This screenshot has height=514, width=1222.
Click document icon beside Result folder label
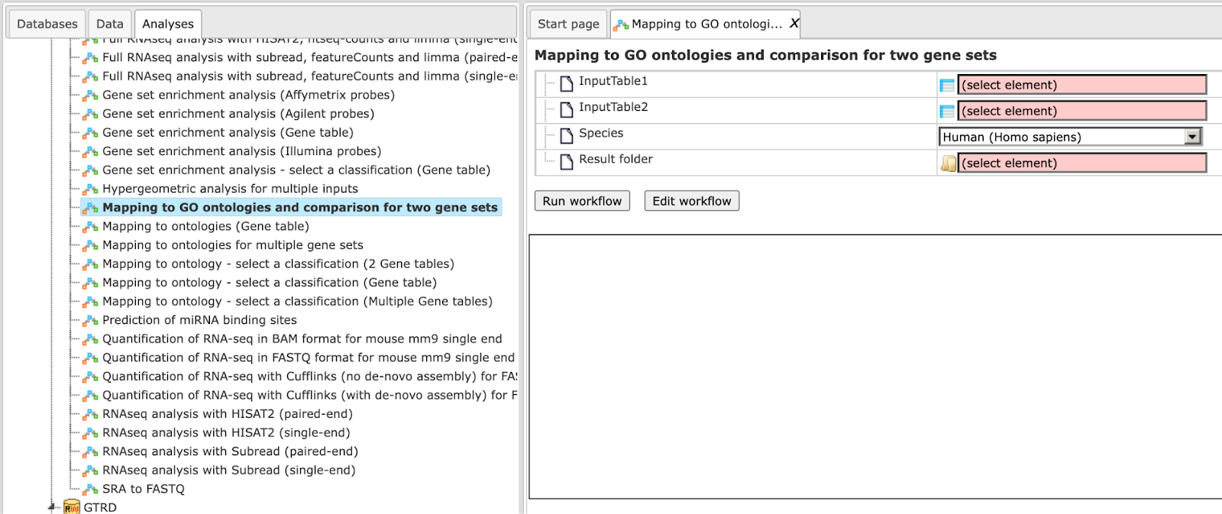tap(567, 161)
